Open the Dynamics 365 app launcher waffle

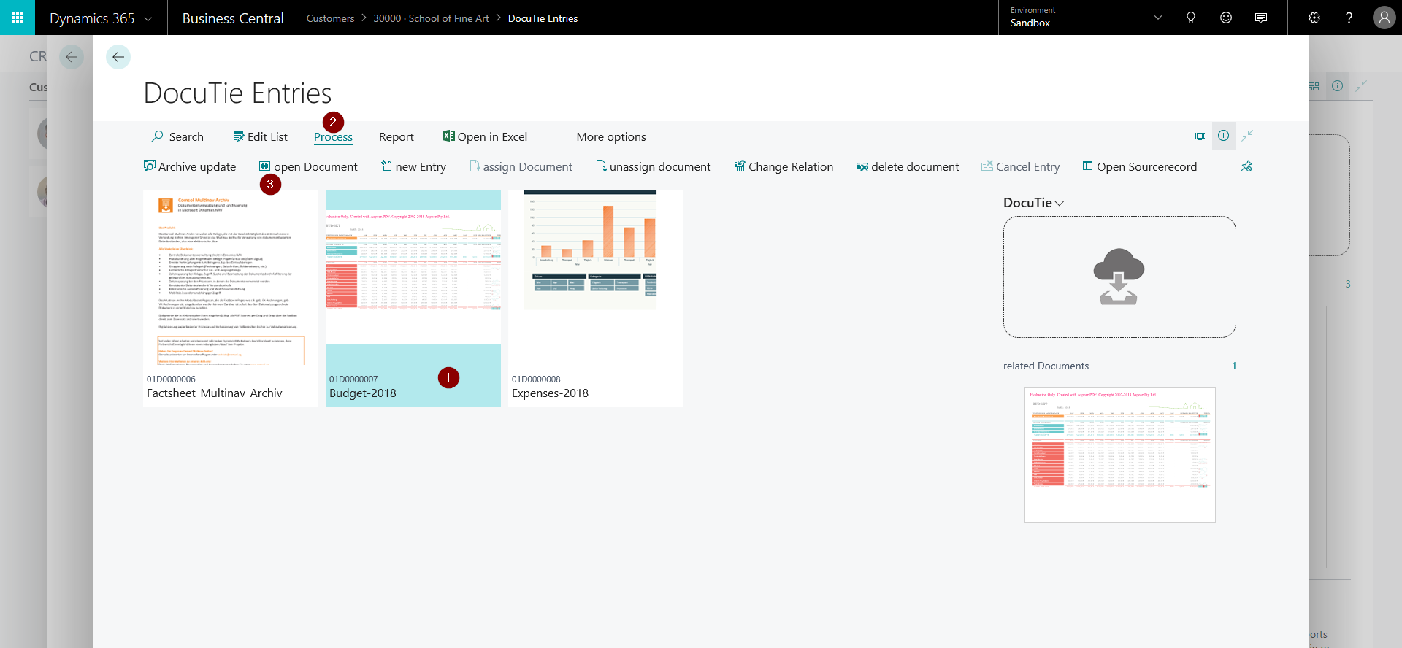18,18
